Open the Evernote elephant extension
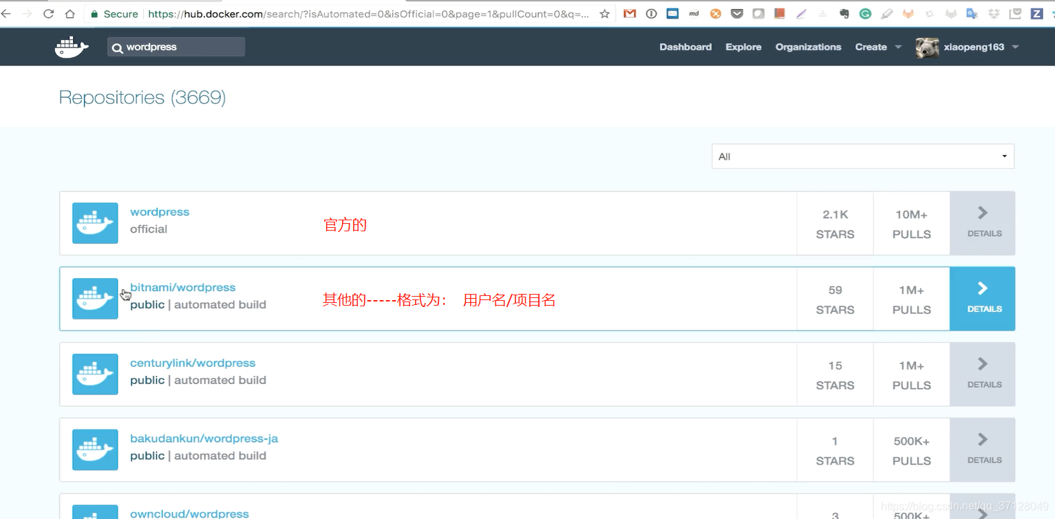Viewport: 1055px width, 519px height. [844, 14]
